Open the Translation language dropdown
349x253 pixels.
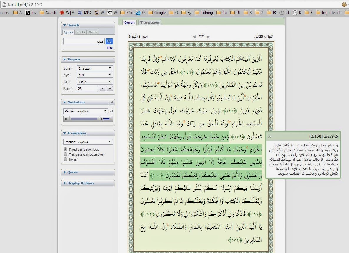(x=88, y=142)
